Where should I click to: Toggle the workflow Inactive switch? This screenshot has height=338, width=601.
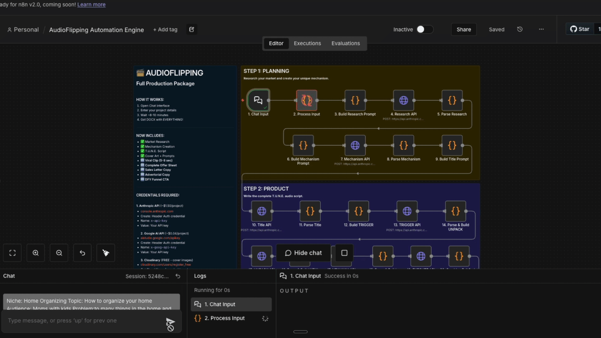(x=424, y=29)
